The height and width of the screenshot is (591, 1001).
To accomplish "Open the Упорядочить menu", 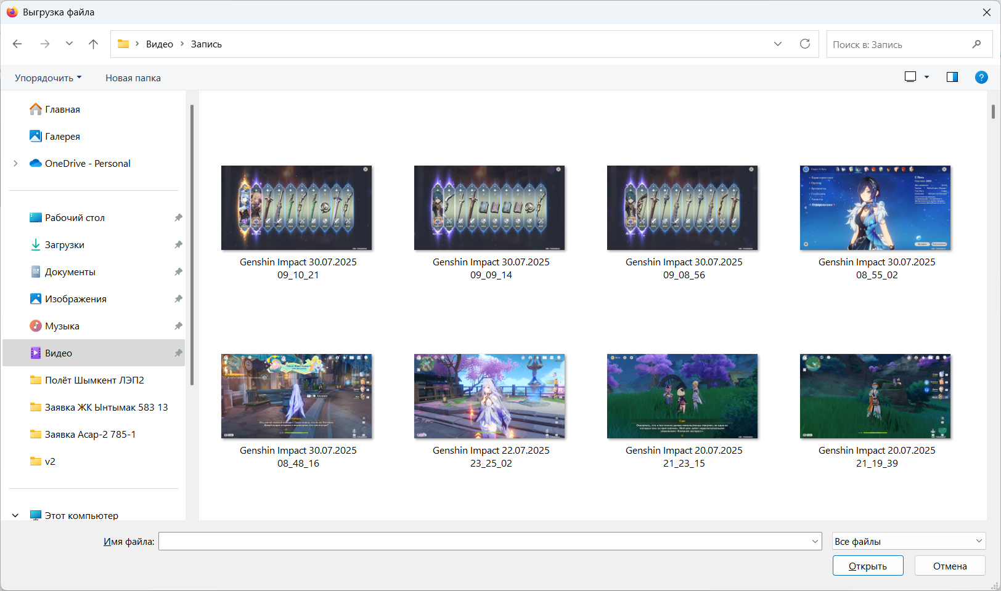I will [48, 78].
